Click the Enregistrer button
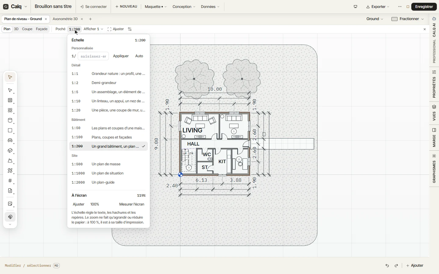The height and width of the screenshot is (274, 439). pyautogui.click(x=424, y=7)
